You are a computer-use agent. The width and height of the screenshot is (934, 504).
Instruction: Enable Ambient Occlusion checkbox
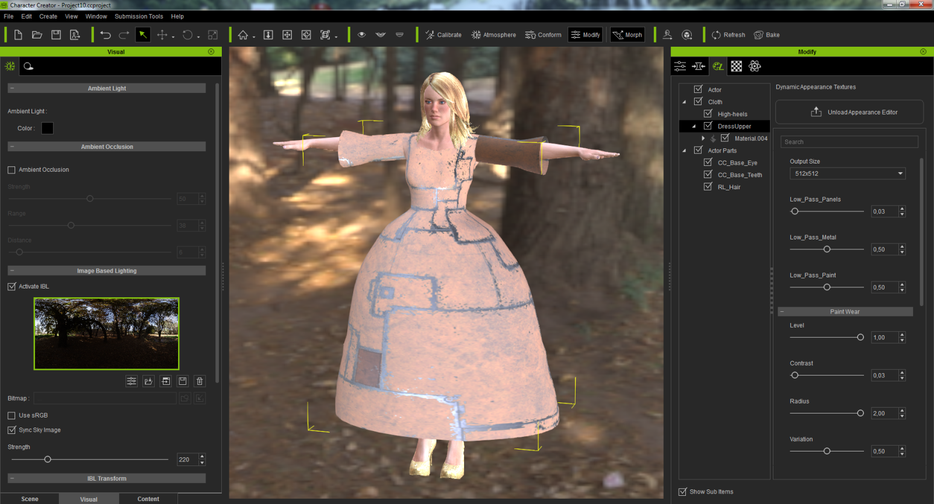[12, 170]
